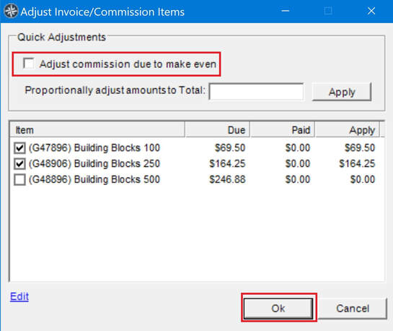Viewport: 393px width, 331px height.
Task: Close the Adjust Invoice/Commission Items dialog
Action: click(x=371, y=11)
